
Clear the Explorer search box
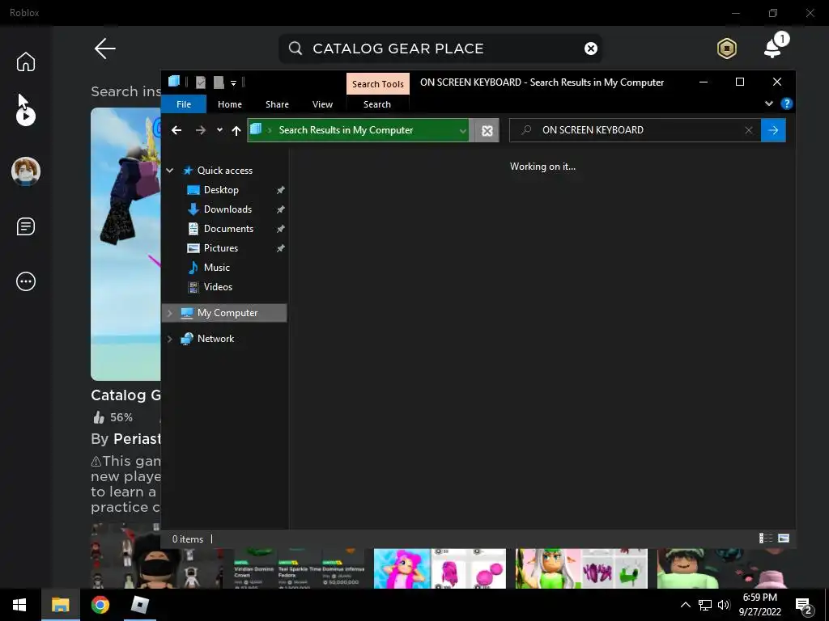749,130
